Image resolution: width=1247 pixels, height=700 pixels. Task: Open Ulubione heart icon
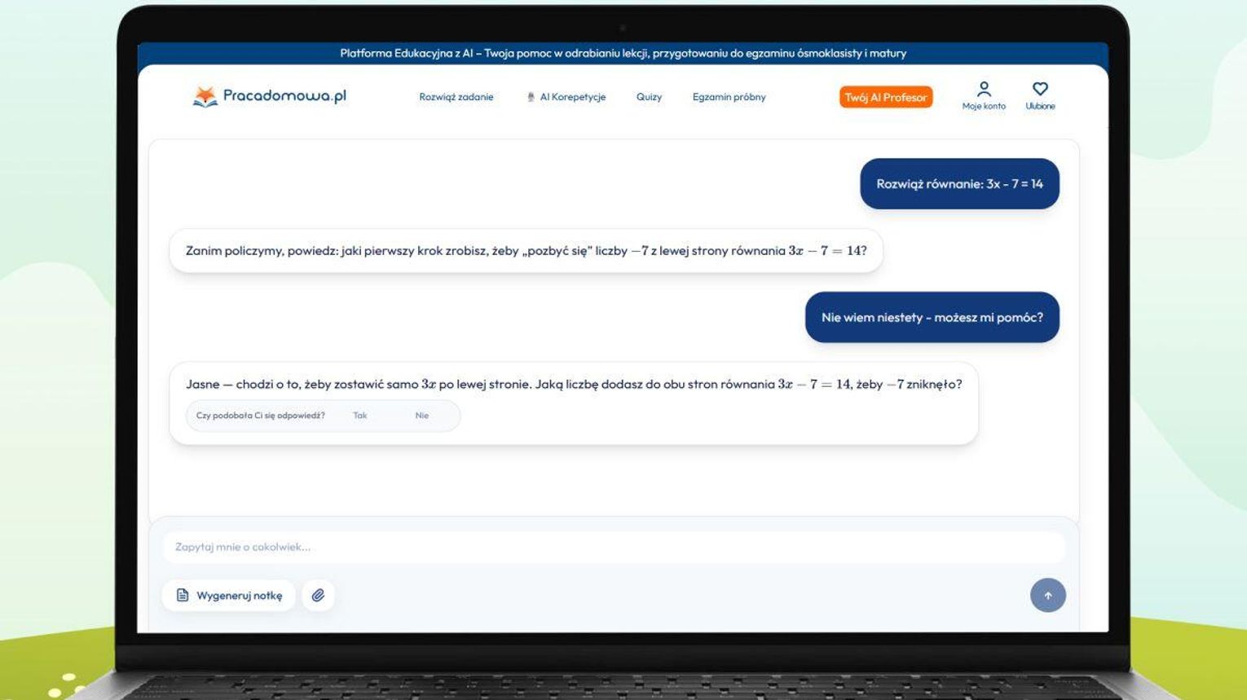click(x=1040, y=89)
